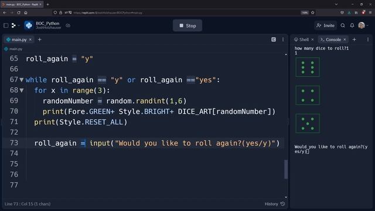Click the 'how many dice to roll?1' console line
The width and height of the screenshot is (375, 211).
coord(322,48)
